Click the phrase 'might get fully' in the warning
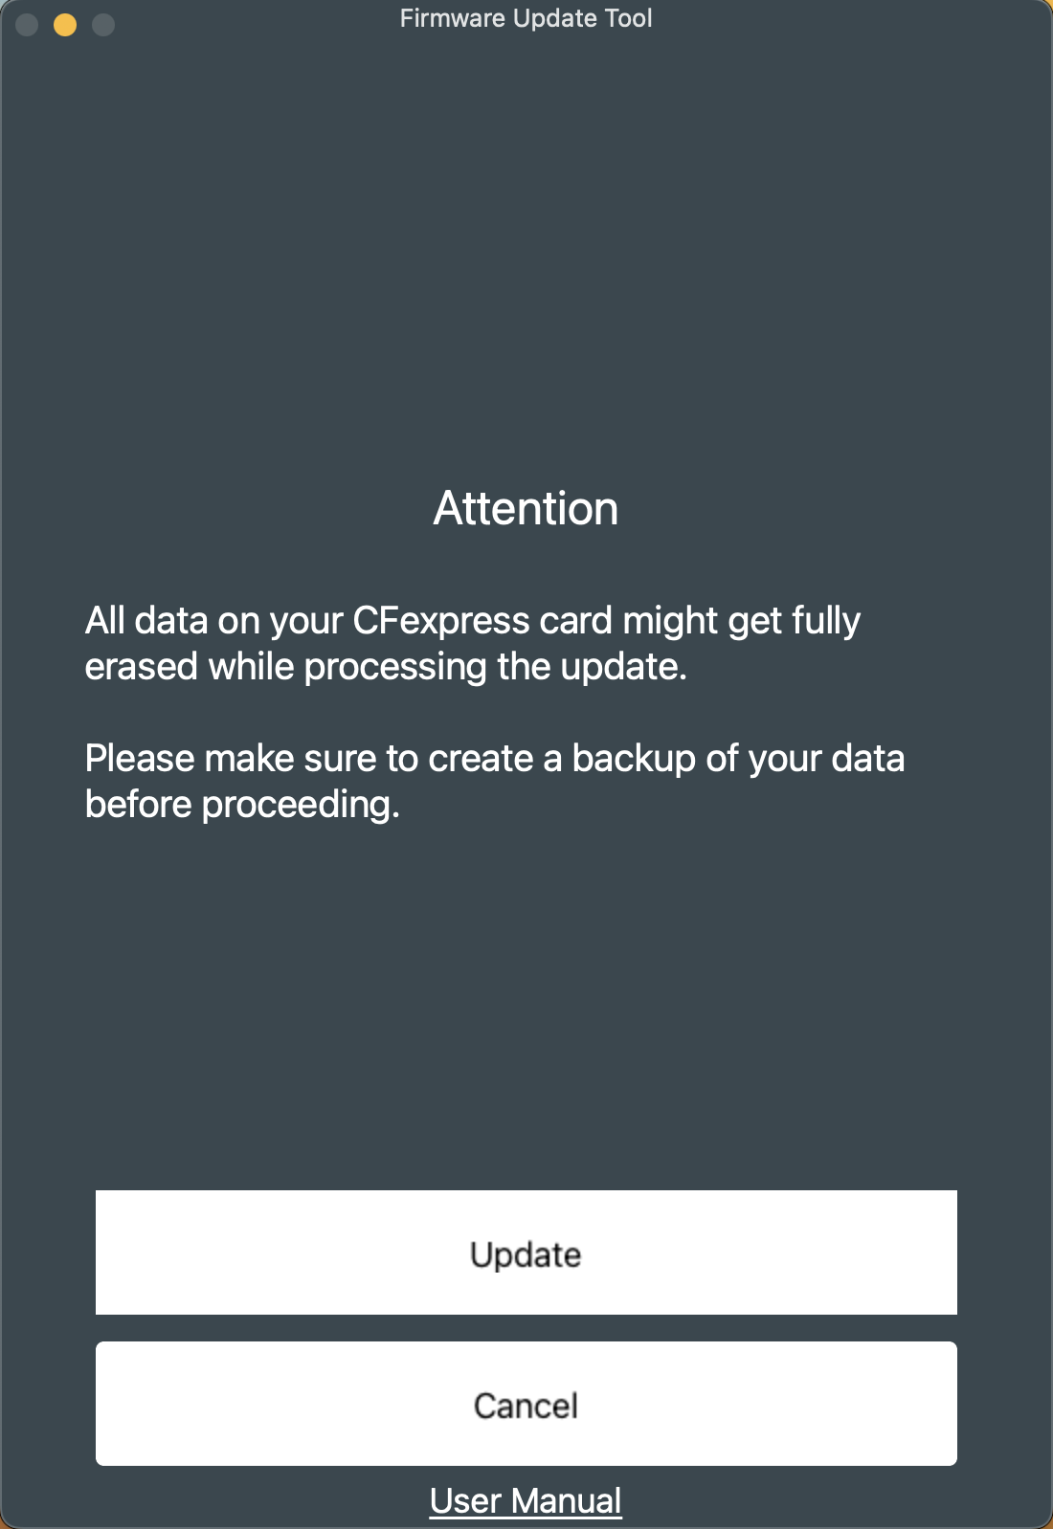Viewport: 1053px width, 1529px height. tap(742, 621)
